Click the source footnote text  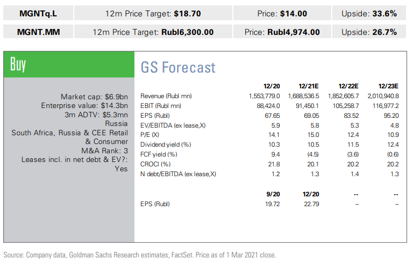(x=140, y=255)
